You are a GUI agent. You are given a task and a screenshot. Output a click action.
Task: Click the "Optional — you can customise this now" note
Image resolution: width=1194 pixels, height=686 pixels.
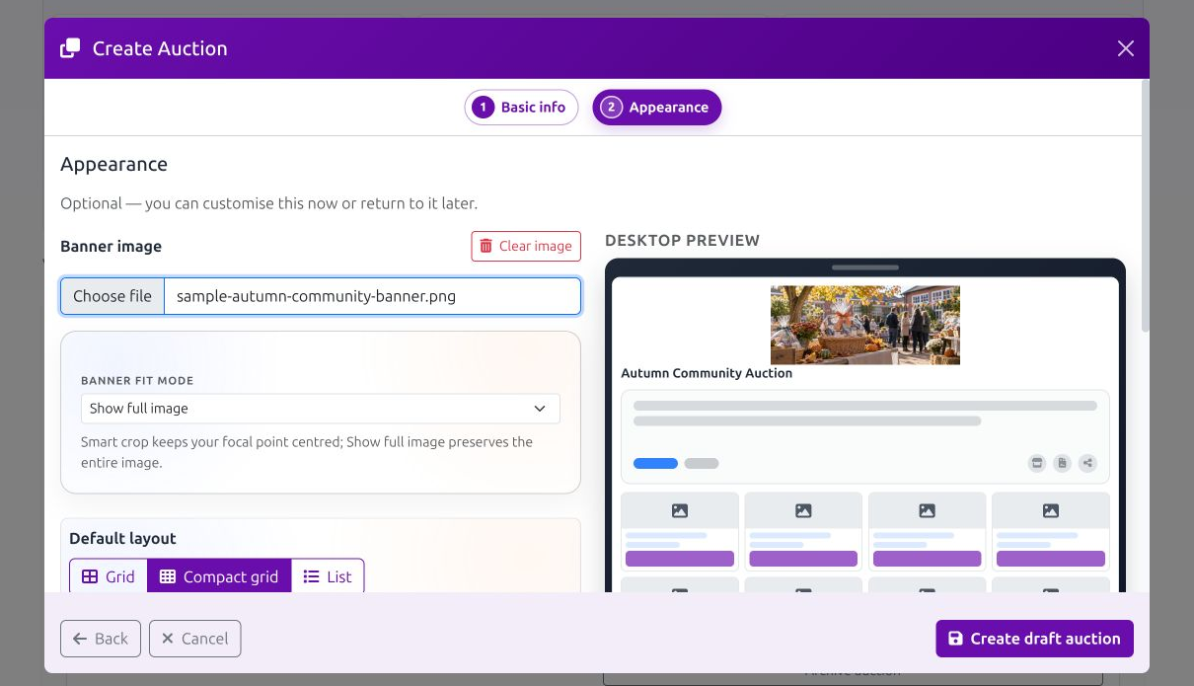click(268, 203)
